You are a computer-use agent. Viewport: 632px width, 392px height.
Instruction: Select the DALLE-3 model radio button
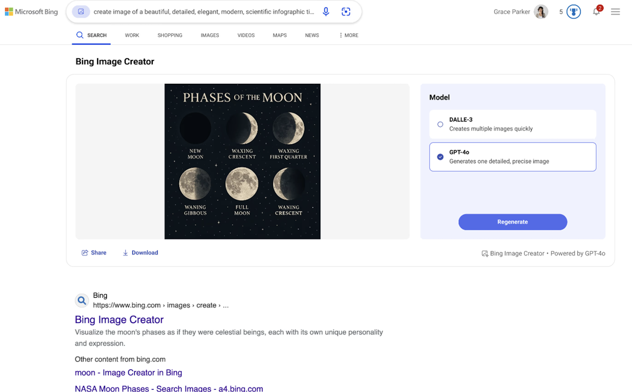tap(440, 124)
